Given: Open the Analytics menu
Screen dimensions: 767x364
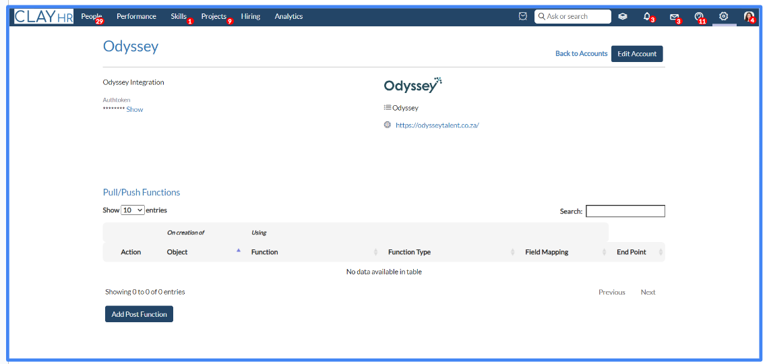Looking at the screenshot, I should 288,16.
